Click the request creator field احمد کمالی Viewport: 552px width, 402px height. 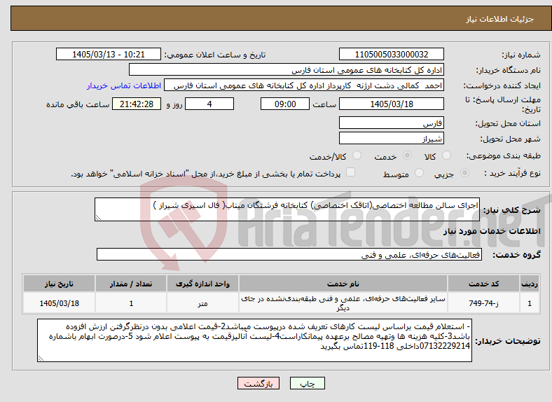(304, 85)
